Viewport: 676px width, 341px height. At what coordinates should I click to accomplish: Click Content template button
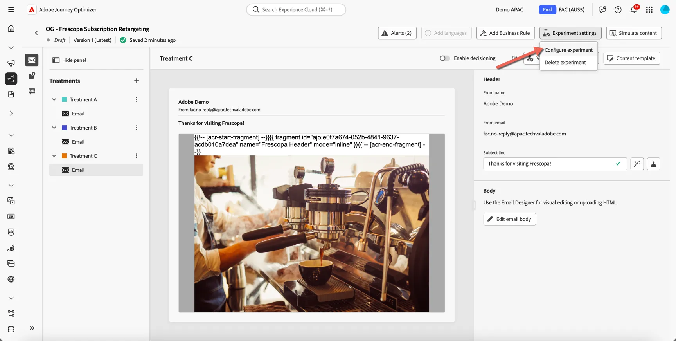(632, 58)
